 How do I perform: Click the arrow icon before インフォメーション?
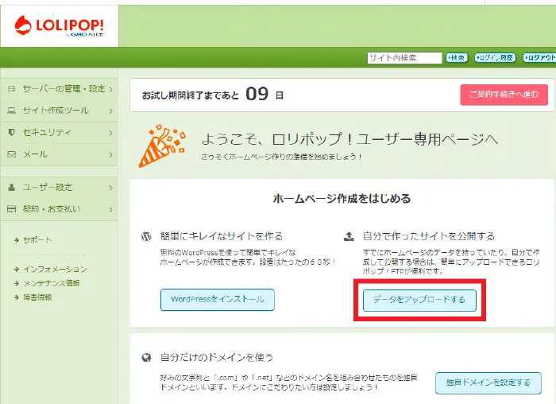pyautogui.click(x=17, y=270)
